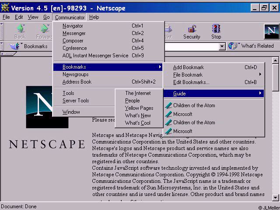Open the Bookmarks toolbar icon
Image resolution: width=280 pixels, height=210 pixels.
pos(15,46)
